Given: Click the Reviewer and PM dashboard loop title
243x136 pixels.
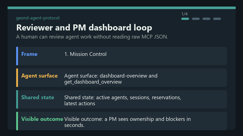Looking at the screenshot, I should (84, 28).
